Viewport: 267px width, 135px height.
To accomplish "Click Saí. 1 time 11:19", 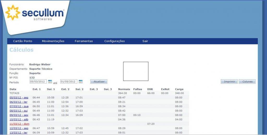I will 51,120.
